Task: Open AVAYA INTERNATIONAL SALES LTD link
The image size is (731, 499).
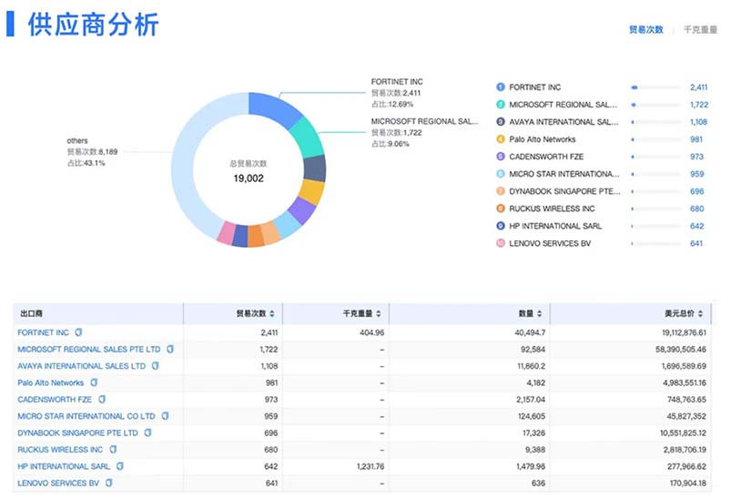Action: 82,366
